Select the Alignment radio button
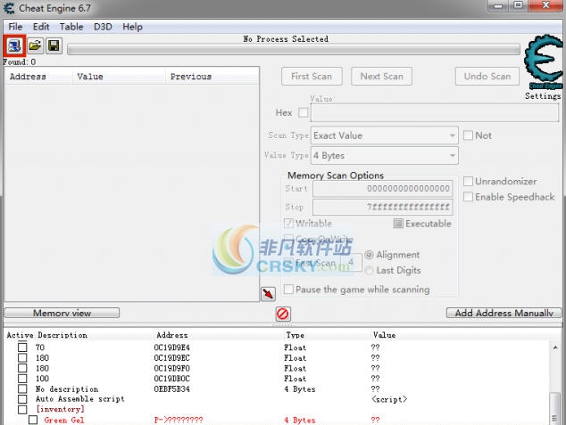The height and width of the screenshot is (425, 566). [369, 255]
